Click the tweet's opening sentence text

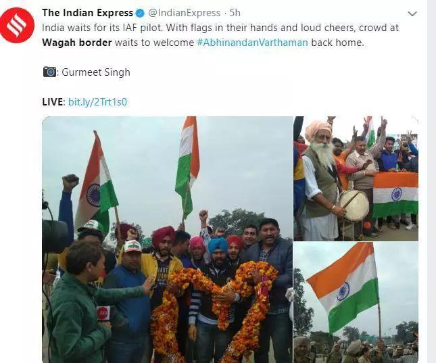103,28
